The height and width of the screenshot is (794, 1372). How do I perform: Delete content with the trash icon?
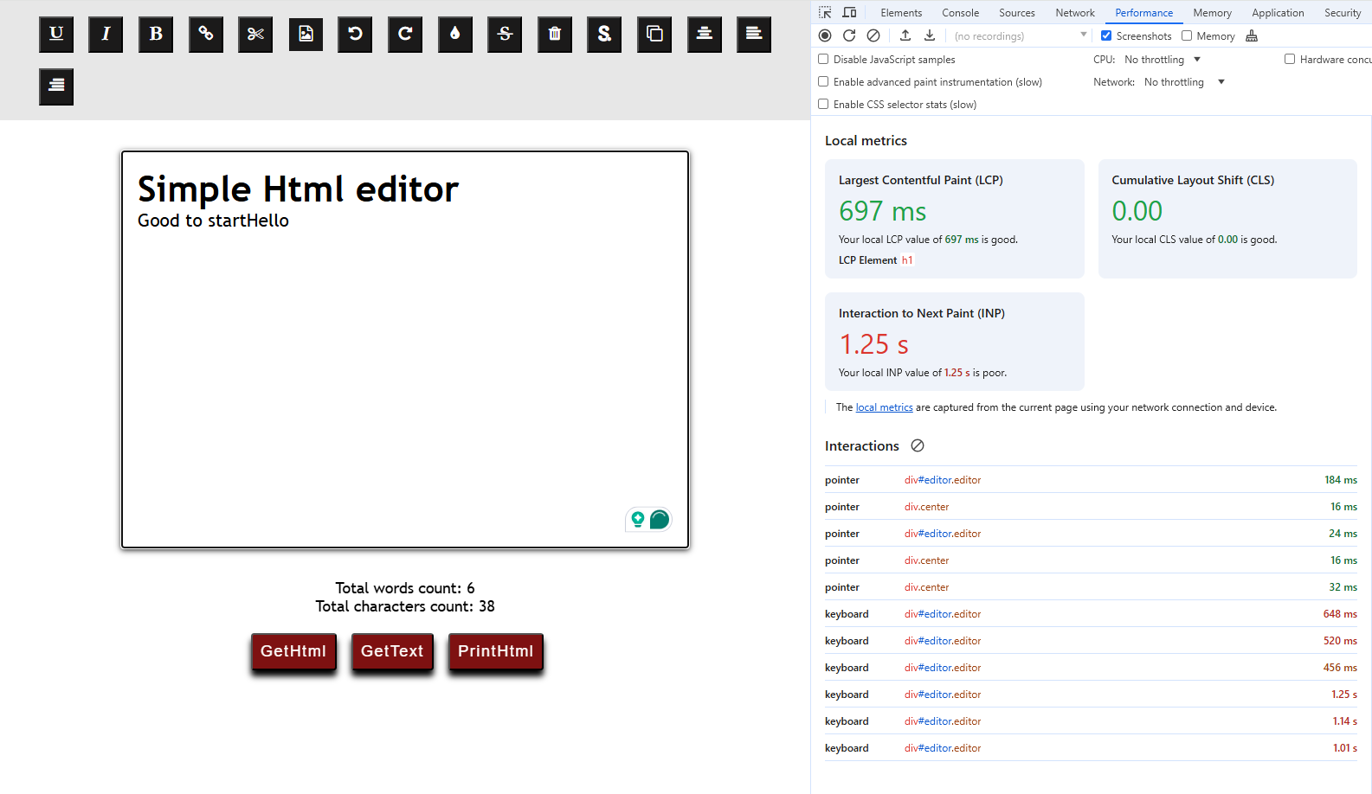(555, 34)
